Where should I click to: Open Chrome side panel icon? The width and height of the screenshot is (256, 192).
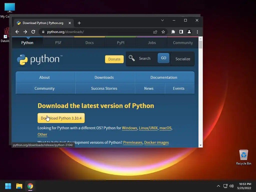(181, 32)
